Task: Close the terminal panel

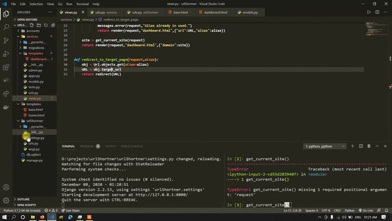Action: [x=385, y=146]
